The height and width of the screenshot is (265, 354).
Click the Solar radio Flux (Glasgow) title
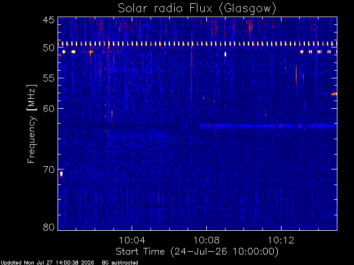197,9
